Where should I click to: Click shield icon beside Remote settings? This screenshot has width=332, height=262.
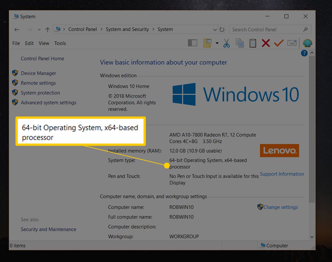click(x=15, y=82)
